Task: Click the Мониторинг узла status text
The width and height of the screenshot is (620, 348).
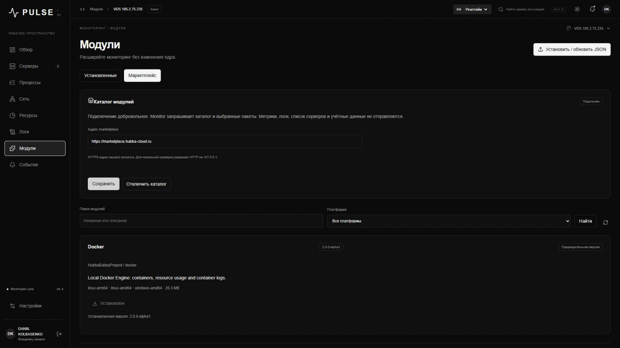Action: coord(22,289)
